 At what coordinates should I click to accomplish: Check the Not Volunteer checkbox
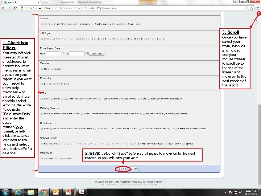tap(55, 159)
